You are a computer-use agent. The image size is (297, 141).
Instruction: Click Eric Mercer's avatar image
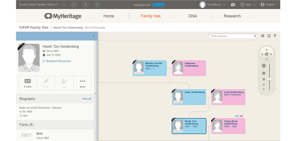(x=203, y=5)
